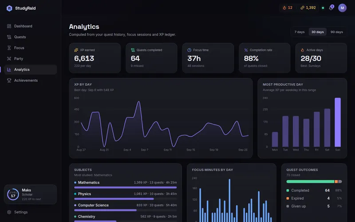The height and width of the screenshot is (222, 355).
Task: Click the Achievements trophy icon
Action: 9,80
